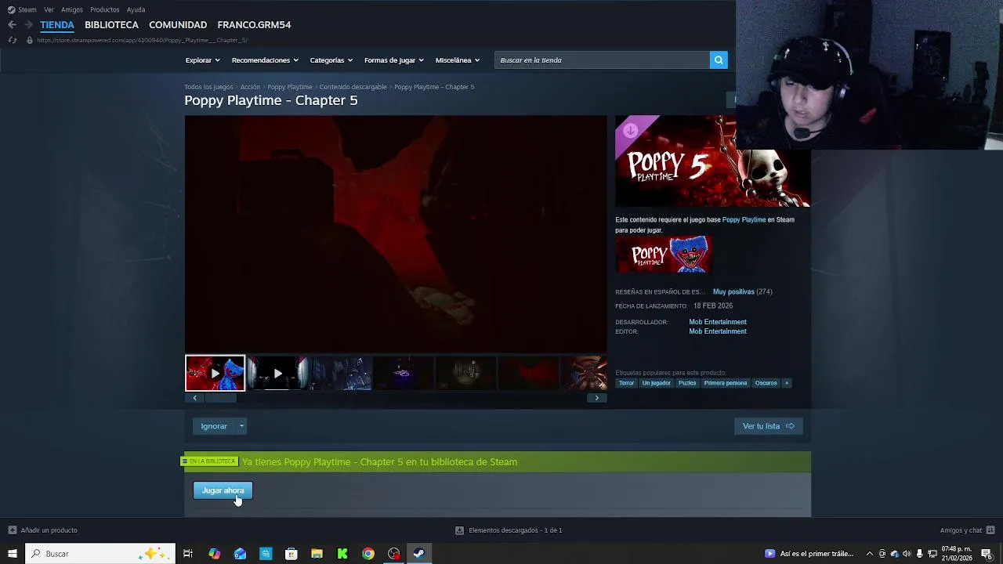This screenshot has height=564, width=1003.
Task: Go forward with the Steam forward arrow
Action: (x=28, y=25)
